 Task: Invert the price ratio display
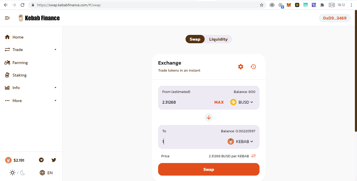tap(254, 156)
